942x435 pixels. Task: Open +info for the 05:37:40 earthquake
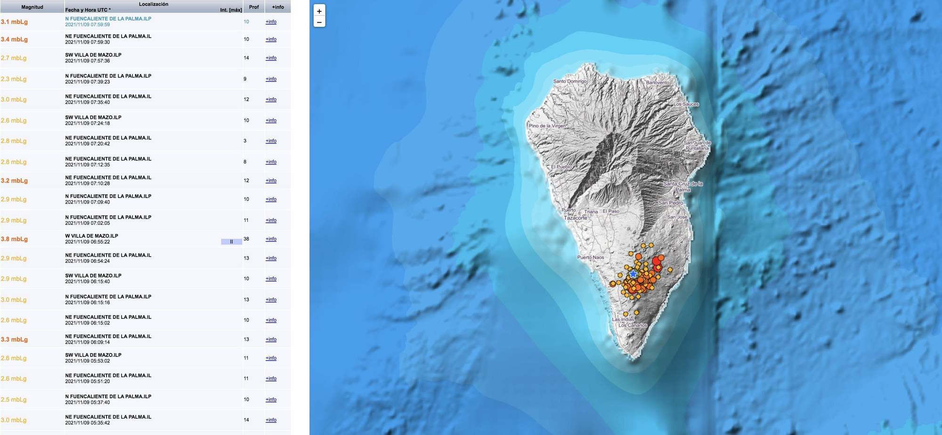271,399
